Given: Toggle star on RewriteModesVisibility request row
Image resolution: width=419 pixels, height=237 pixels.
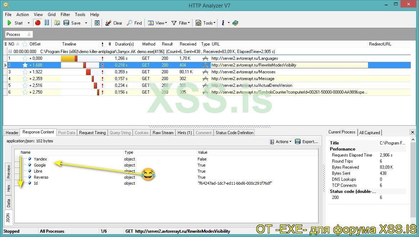Looking at the screenshot, I should point(25,65).
